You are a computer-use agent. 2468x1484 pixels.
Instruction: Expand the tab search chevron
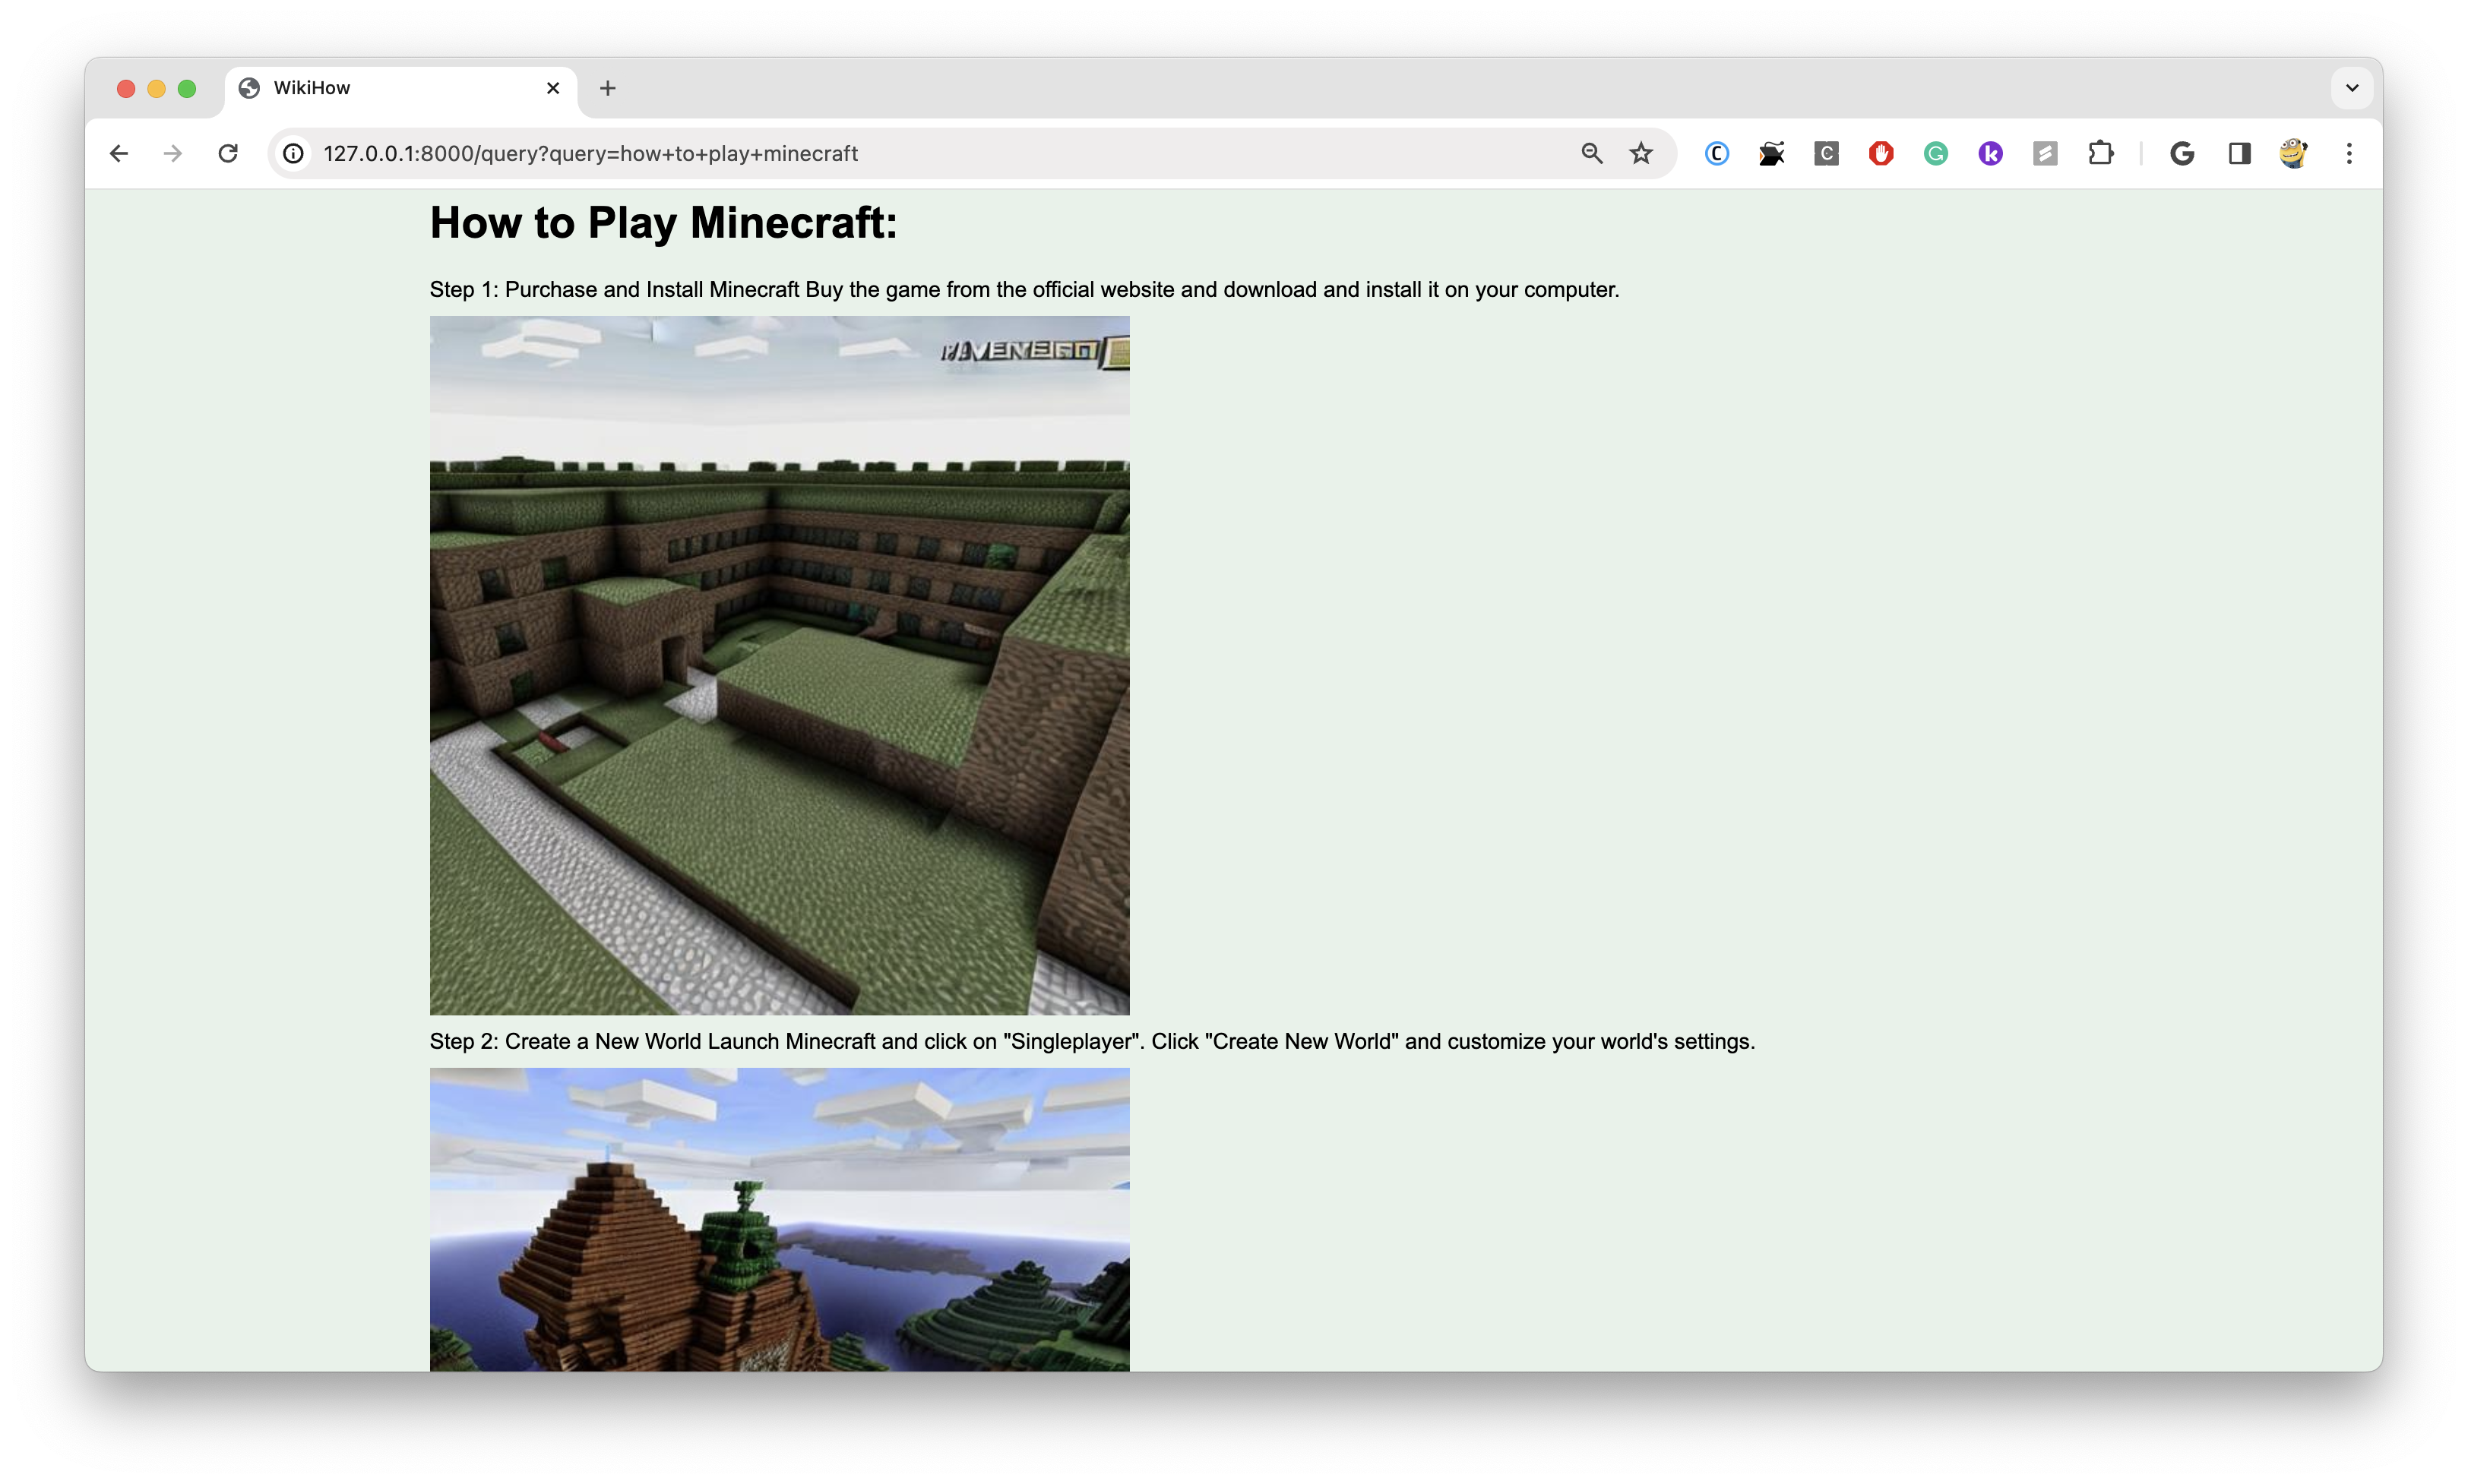(2352, 88)
